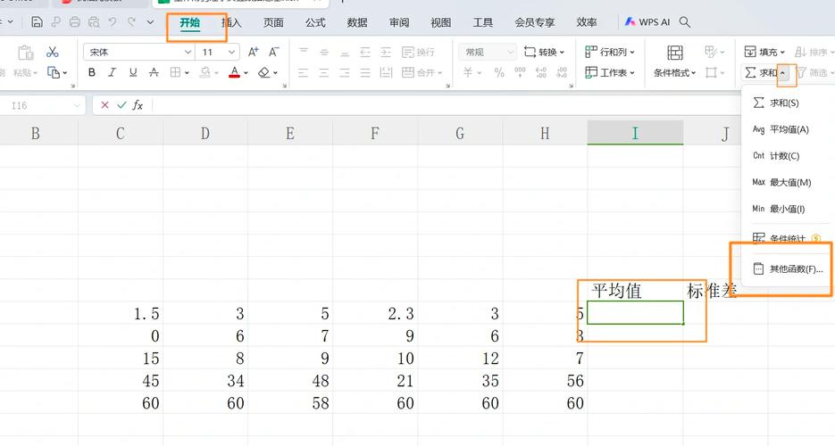Toggle align right

coord(345,72)
